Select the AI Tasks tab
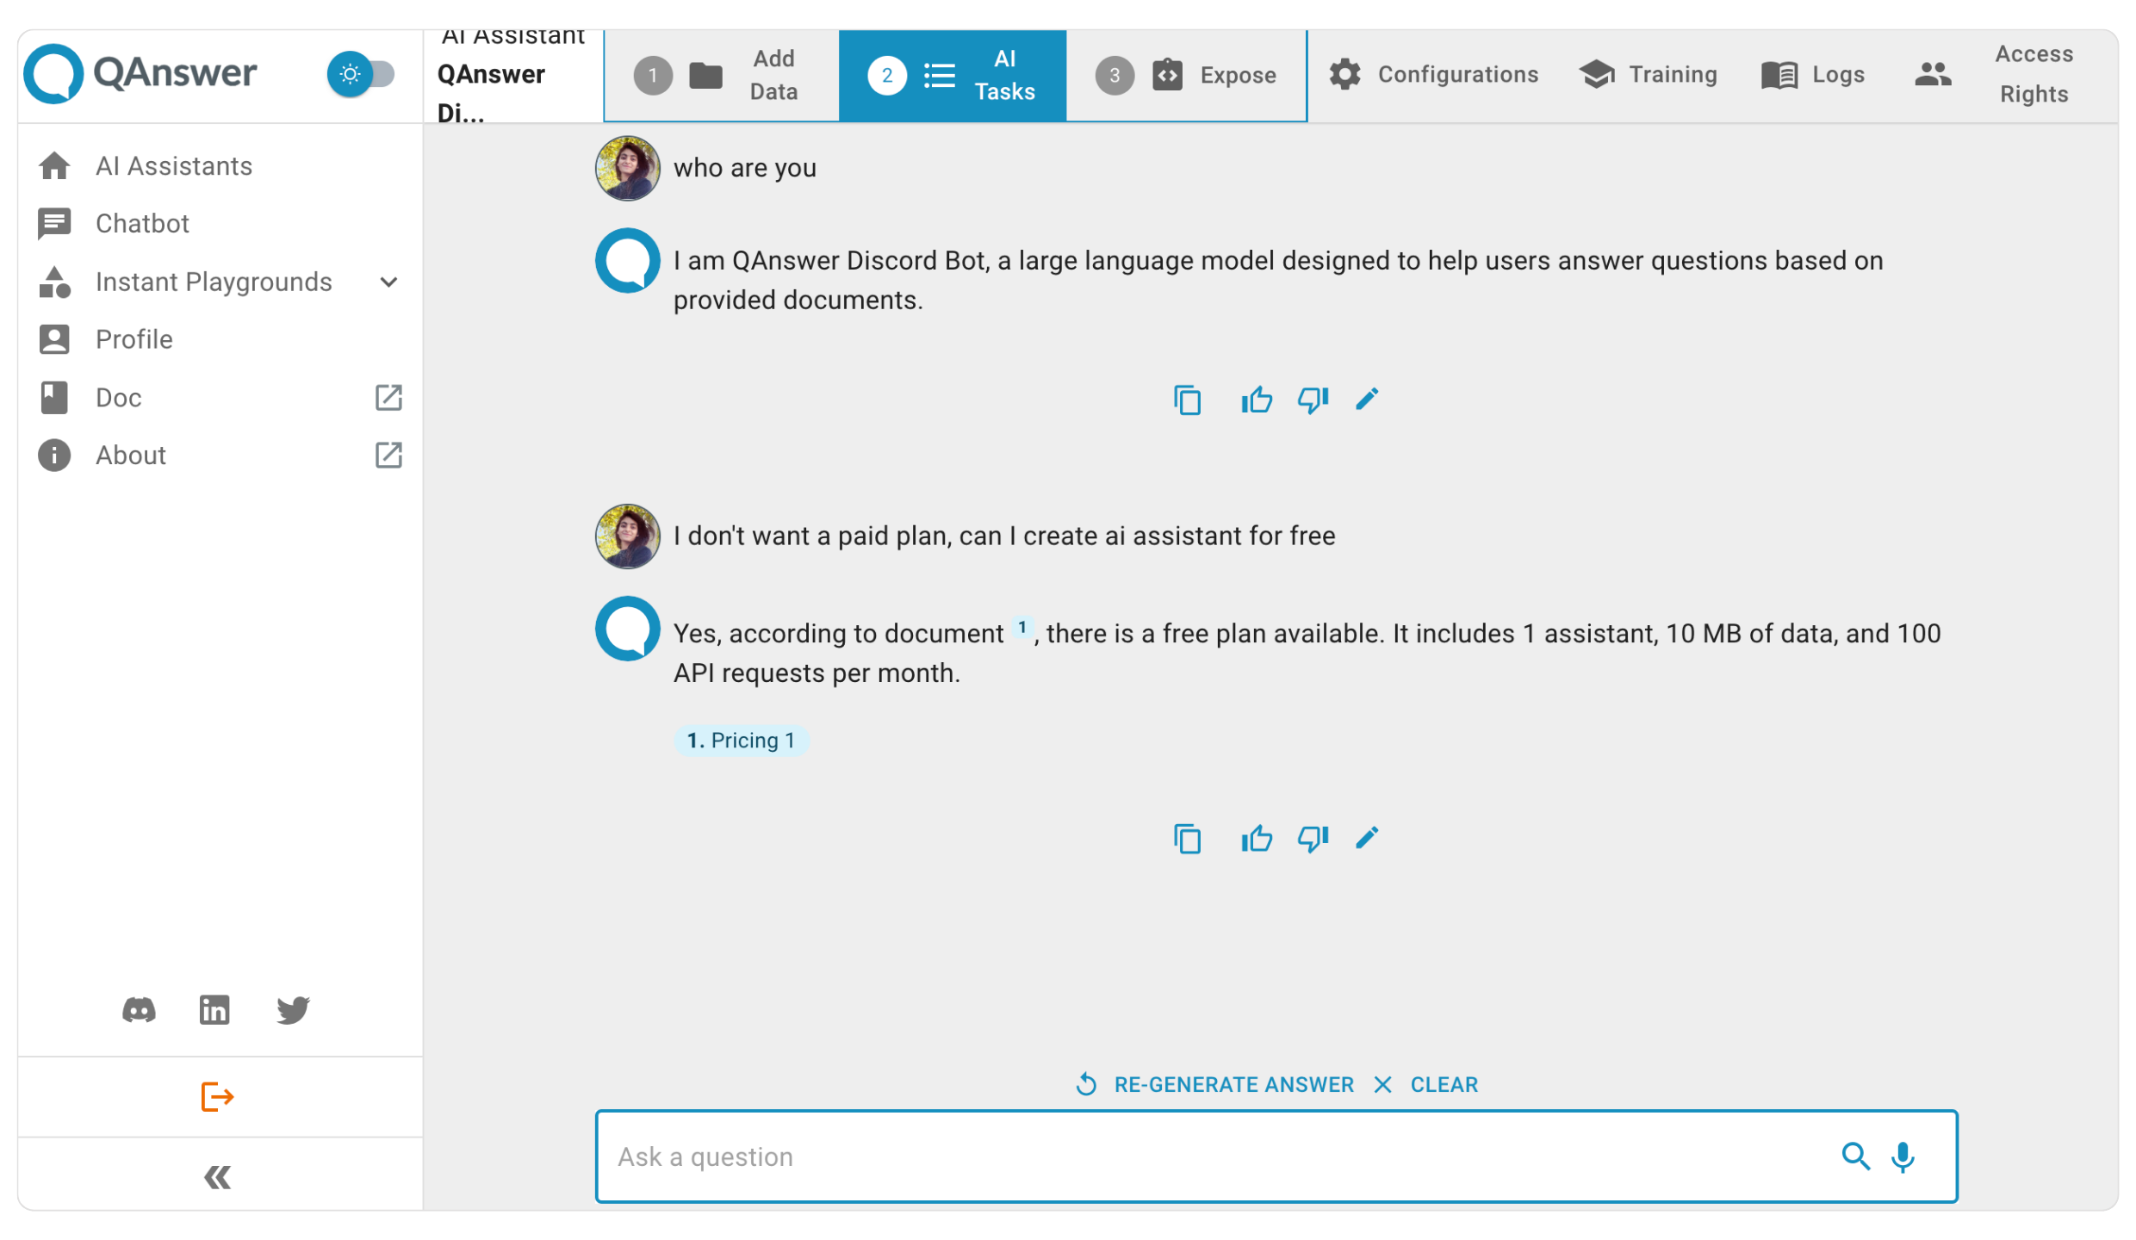 tap(953, 75)
